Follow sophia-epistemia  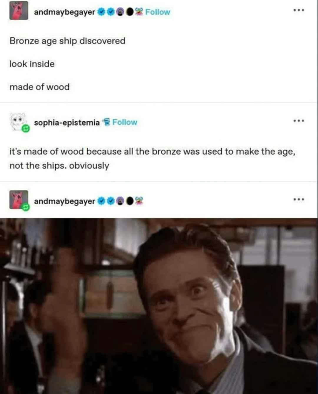pyautogui.click(x=125, y=122)
